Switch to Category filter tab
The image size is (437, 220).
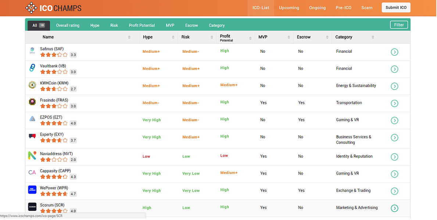(x=216, y=25)
